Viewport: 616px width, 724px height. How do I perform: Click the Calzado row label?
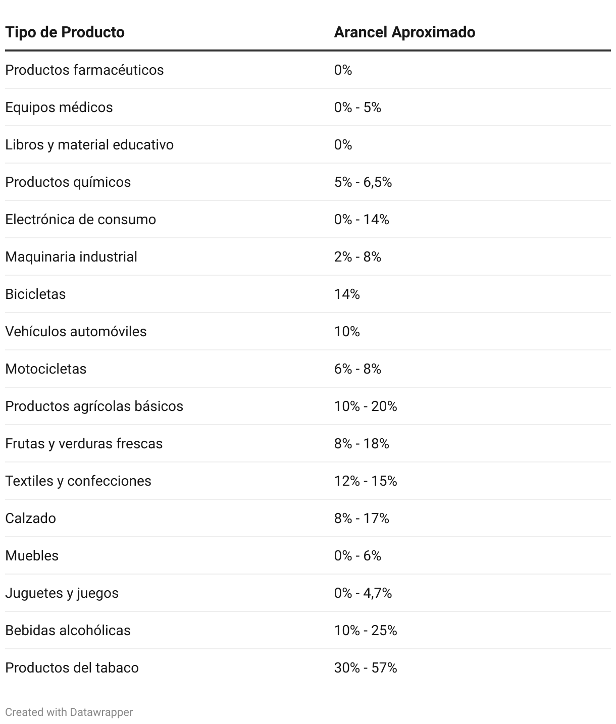pos(30,518)
